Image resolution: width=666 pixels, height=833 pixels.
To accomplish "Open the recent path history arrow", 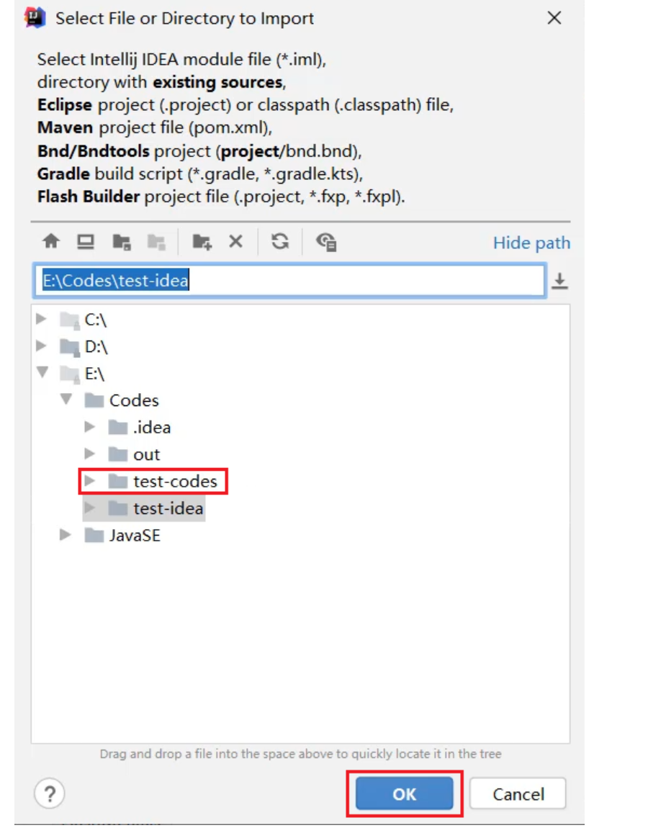I will [559, 282].
